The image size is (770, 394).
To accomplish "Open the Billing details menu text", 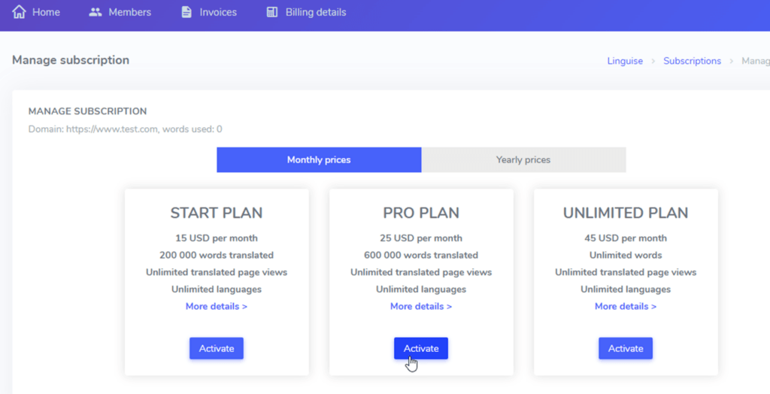I will click(316, 12).
